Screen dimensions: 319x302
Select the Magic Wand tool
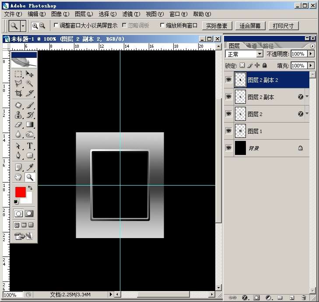click(29, 84)
